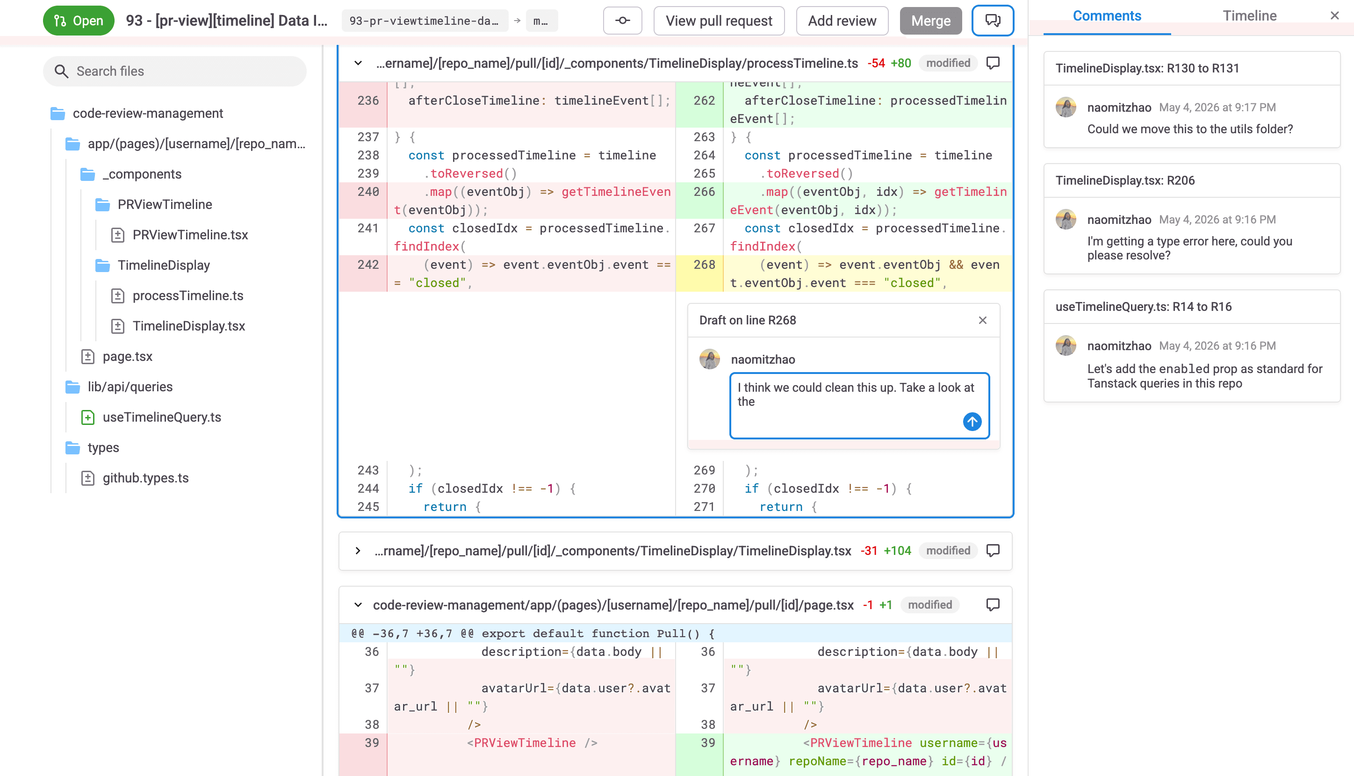
Task: Open PRViewTimeline.tsx file
Action: click(180, 235)
